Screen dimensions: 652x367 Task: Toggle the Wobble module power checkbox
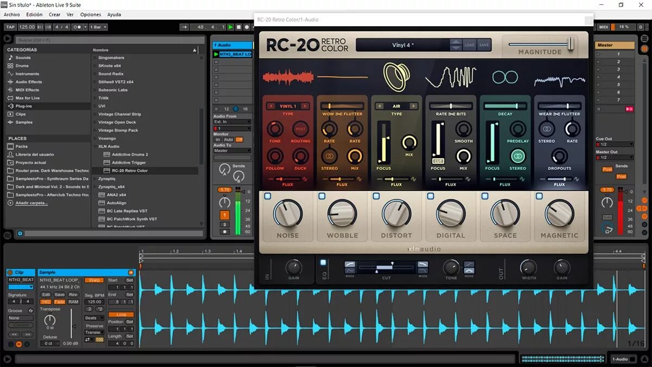[x=322, y=196]
